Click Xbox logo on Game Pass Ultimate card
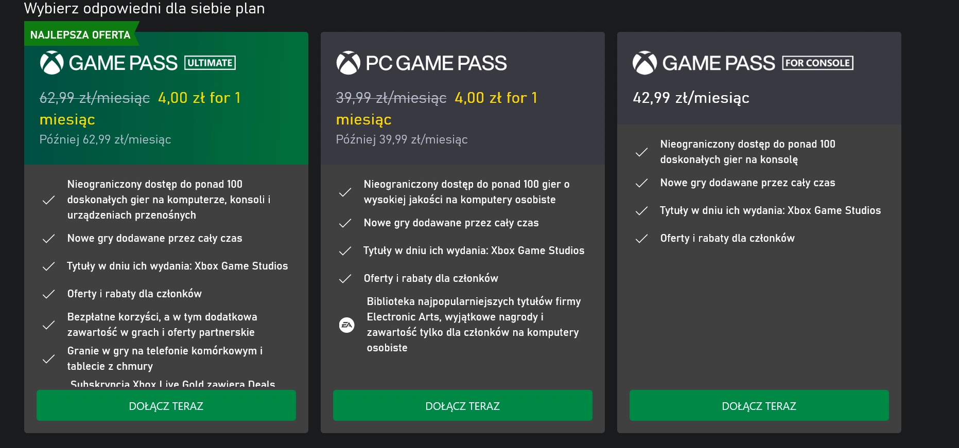Screen dimensions: 959x448 click(51, 63)
